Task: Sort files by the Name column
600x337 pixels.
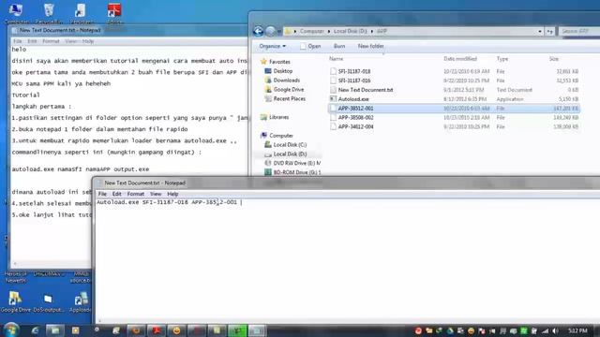Action: pyautogui.click(x=336, y=59)
